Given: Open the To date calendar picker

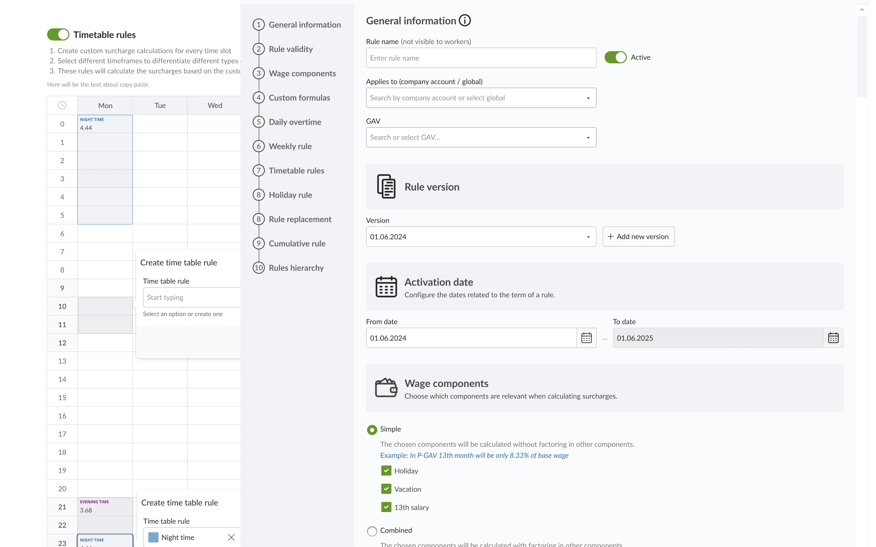Looking at the screenshot, I should 833,338.
